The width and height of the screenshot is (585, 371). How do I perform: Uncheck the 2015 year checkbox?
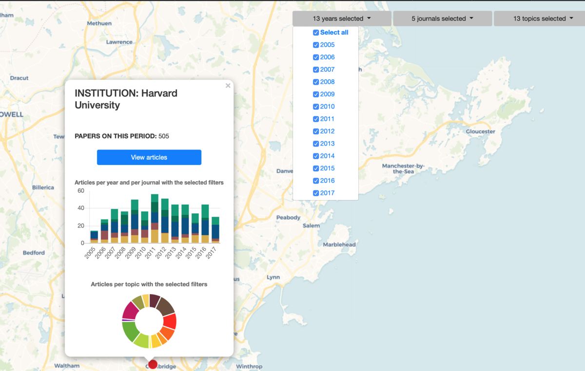(x=316, y=168)
